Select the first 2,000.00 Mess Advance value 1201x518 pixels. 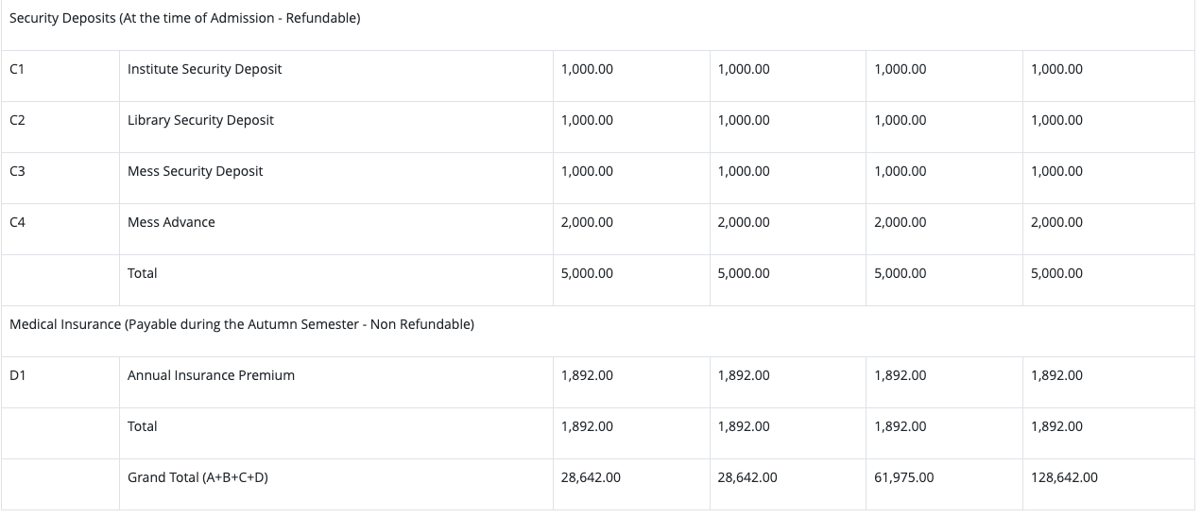tap(586, 222)
